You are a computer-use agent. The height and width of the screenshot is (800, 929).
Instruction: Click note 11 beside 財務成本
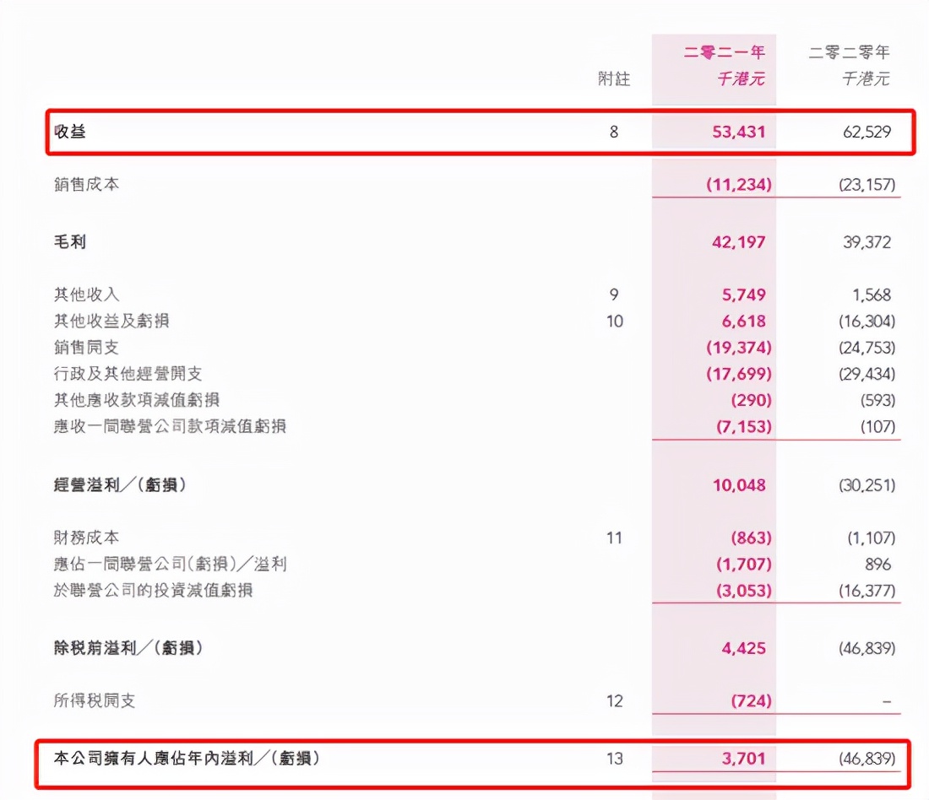click(x=615, y=538)
